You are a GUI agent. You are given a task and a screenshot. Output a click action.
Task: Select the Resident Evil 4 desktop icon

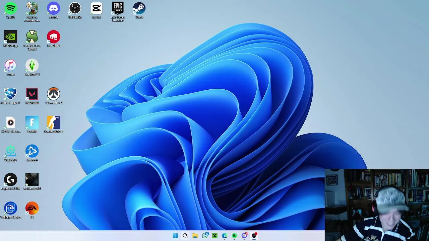pyautogui.click(x=32, y=182)
